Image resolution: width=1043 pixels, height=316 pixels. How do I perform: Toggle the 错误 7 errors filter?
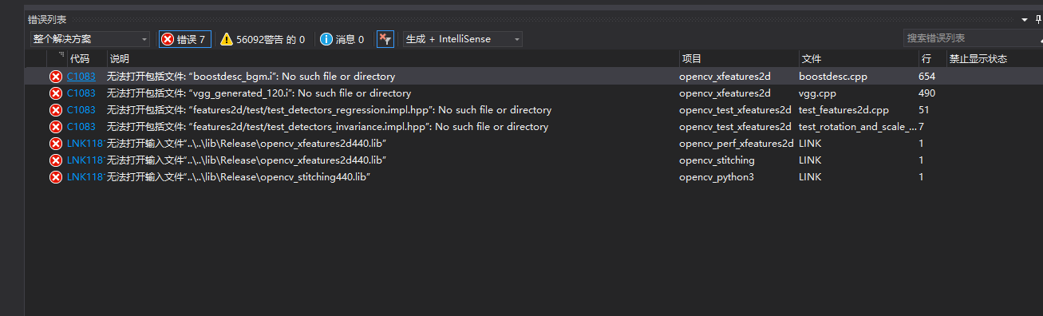point(184,39)
